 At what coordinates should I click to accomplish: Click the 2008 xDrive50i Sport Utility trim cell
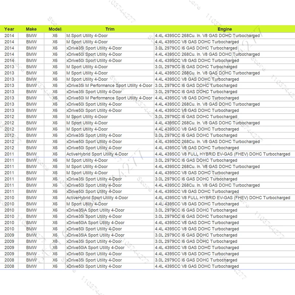point(110,266)
